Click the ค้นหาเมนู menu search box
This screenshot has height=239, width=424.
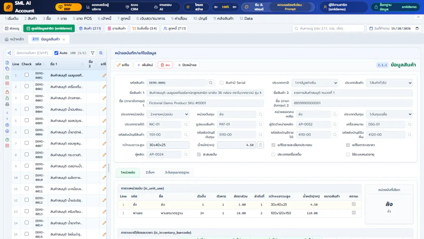click(328, 28)
